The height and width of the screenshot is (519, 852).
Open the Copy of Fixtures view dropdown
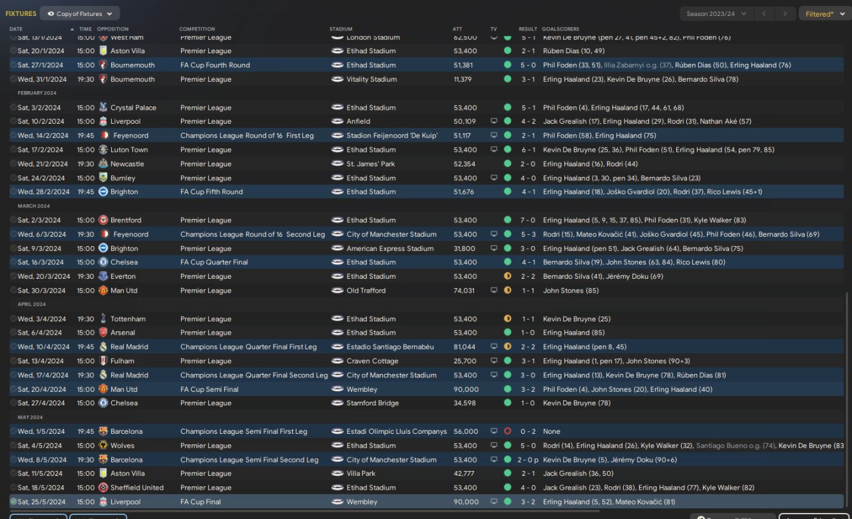[80, 13]
